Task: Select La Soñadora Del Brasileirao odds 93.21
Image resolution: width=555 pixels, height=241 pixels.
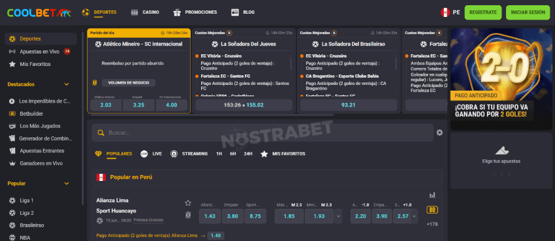Action: tap(349, 105)
